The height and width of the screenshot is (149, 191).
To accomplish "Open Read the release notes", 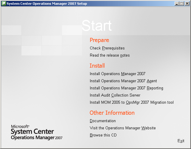I will [110, 55].
